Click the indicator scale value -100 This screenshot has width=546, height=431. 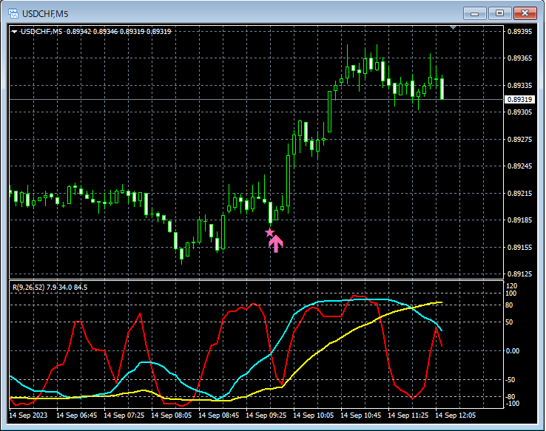coord(512,404)
